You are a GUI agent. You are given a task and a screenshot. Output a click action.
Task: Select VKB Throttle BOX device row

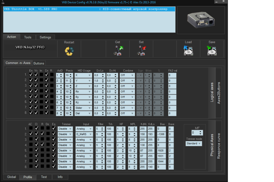pos(89,9)
